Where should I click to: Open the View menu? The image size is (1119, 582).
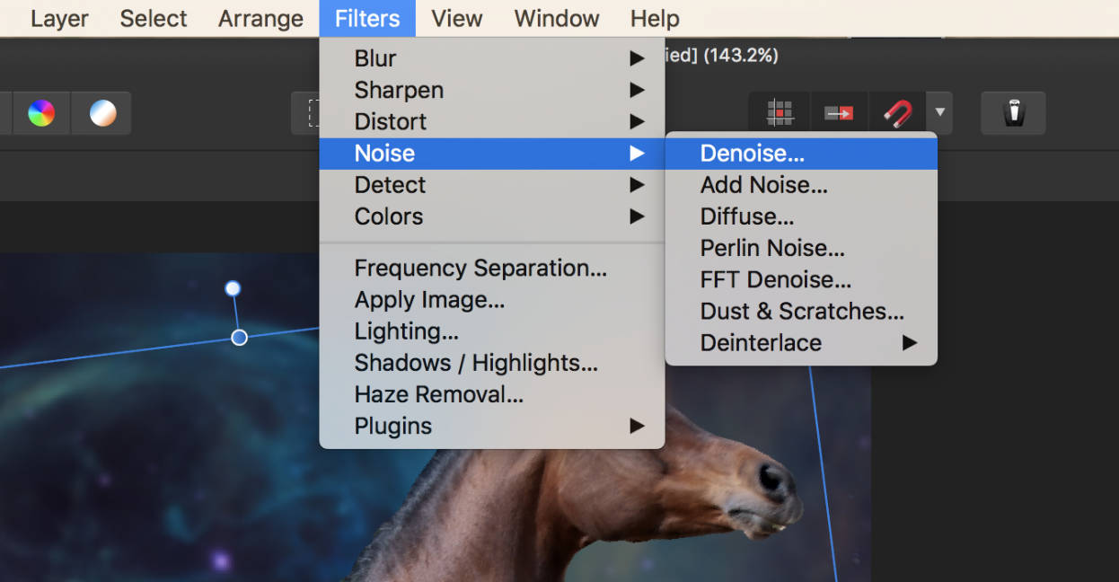(x=457, y=18)
